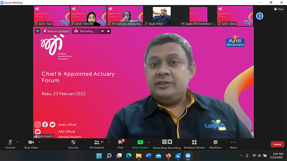Unmute the microphone
The width and height of the screenshot is (287, 161).
pyautogui.click(x=10, y=144)
